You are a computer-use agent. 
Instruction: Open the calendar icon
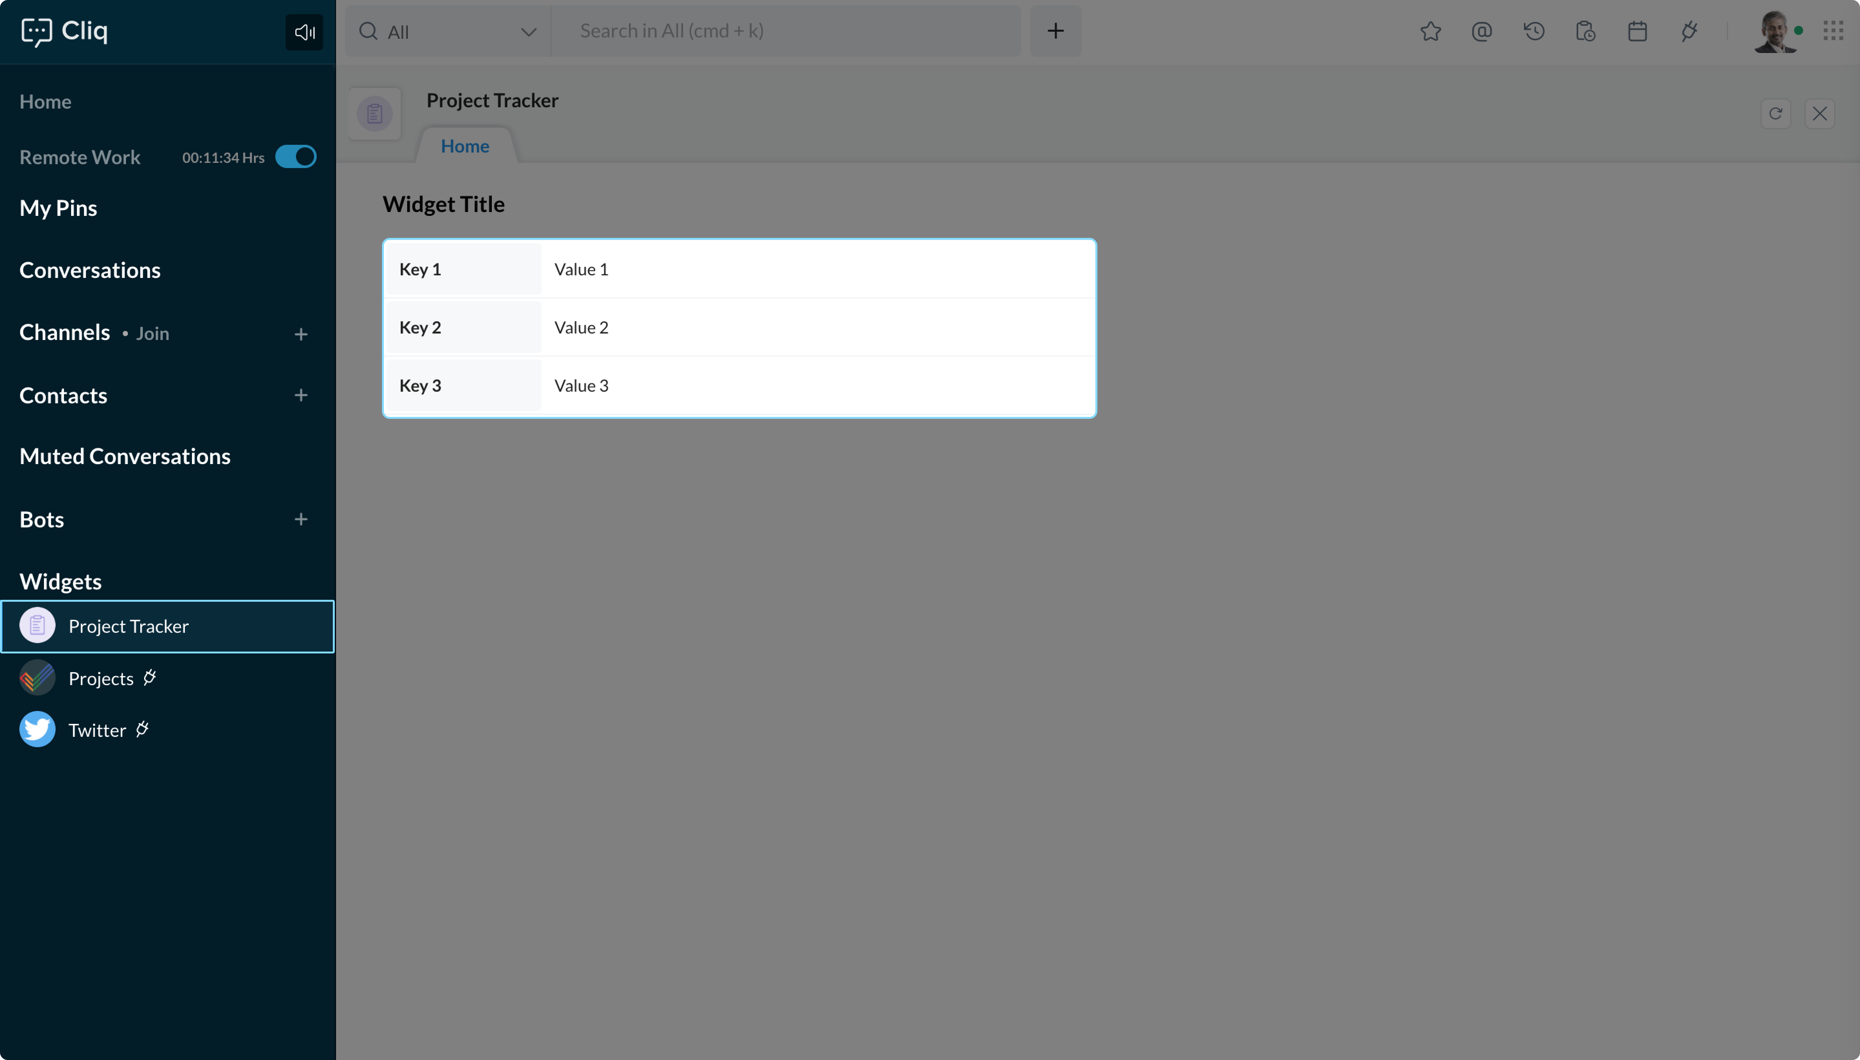click(x=1637, y=31)
